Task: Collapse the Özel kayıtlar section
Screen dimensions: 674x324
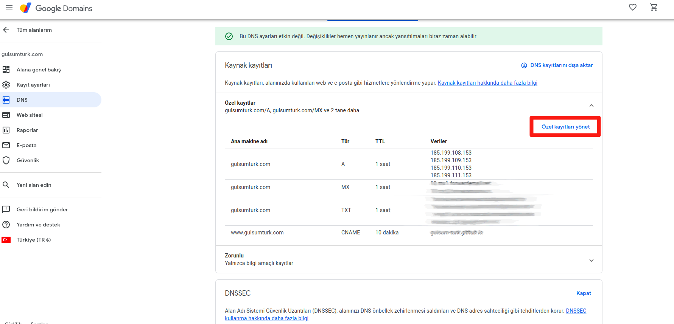Action: pos(592,105)
